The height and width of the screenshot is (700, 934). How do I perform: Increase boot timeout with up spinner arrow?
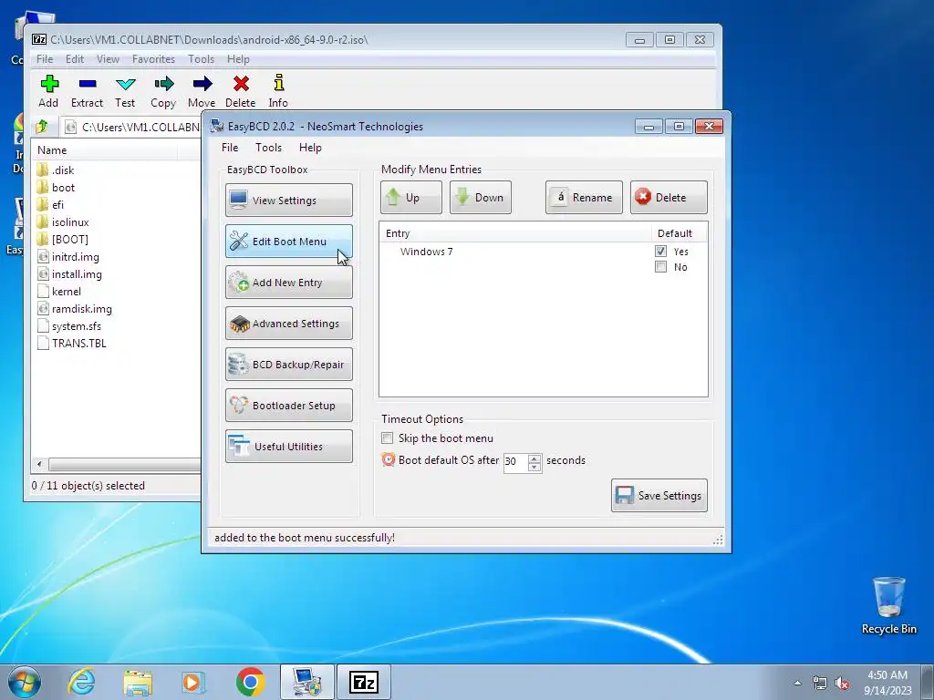coord(534,458)
